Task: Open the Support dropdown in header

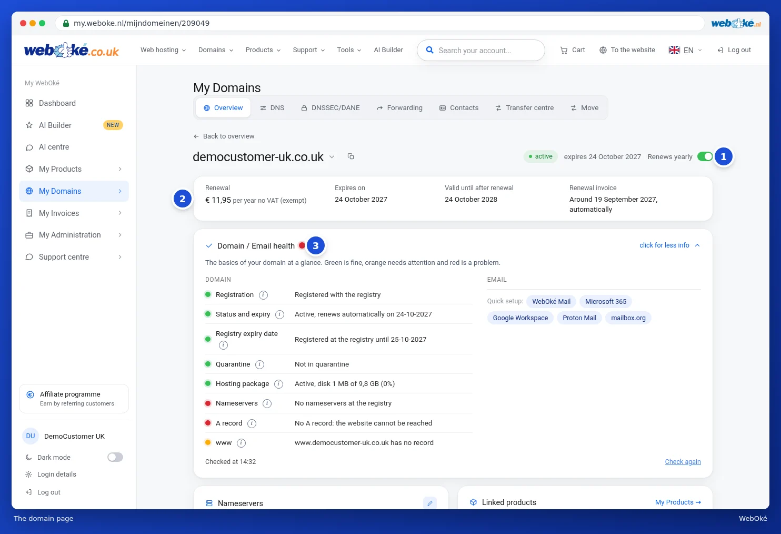Action: [x=309, y=50]
